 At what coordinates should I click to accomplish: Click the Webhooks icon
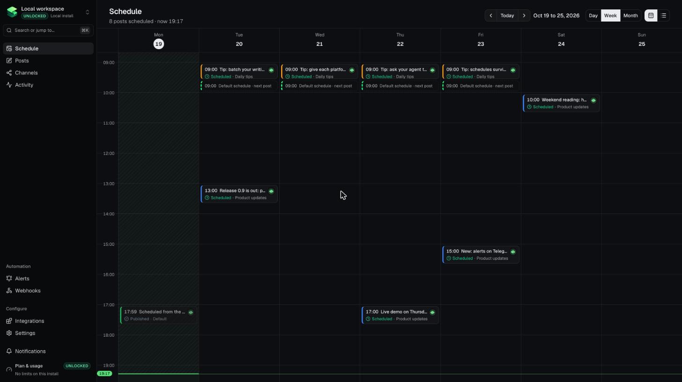[x=9, y=291]
